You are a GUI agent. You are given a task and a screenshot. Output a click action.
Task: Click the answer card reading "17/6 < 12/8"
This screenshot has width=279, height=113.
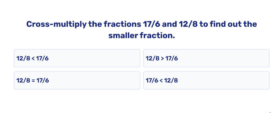[206, 80]
